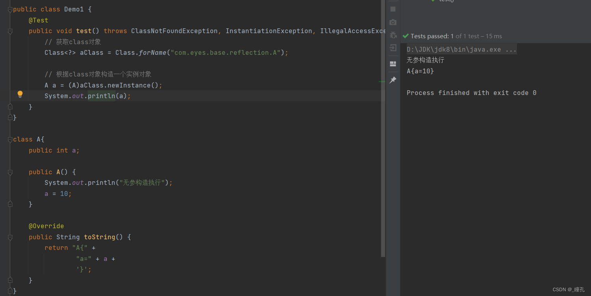Click the 'Tests passed: 1 of 1 test' status
Screen dimensions: 591x296
pyautogui.click(x=456, y=36)
